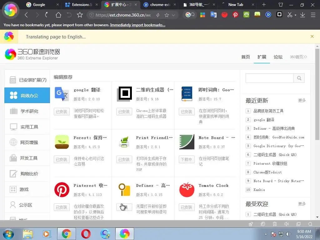Viewport: 320px width, 240px height.
Task: Click the extension search input field
Action: 270,78
